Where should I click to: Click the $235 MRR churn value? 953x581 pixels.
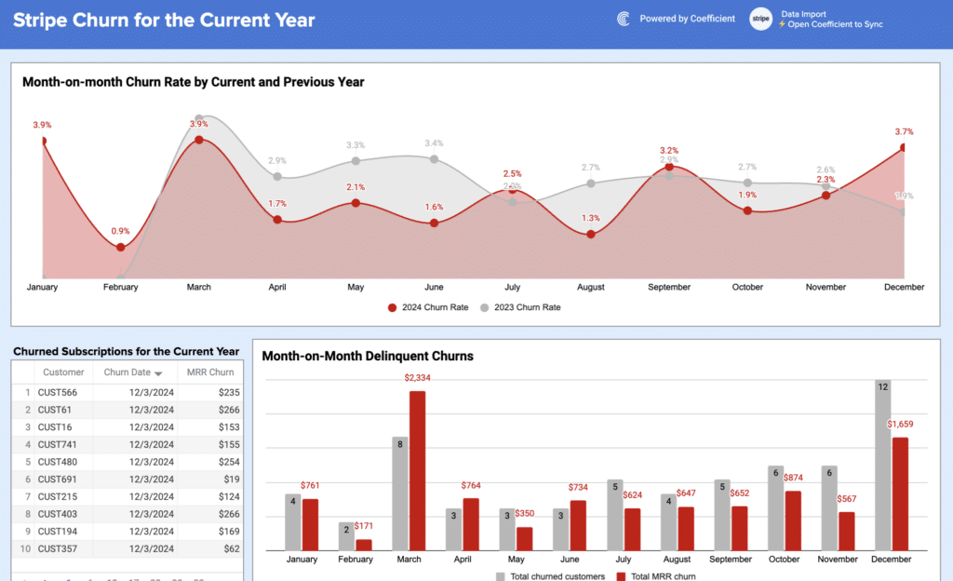pos(229,393)
